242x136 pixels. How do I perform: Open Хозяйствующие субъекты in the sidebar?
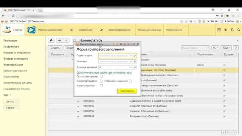coord(18,83)
